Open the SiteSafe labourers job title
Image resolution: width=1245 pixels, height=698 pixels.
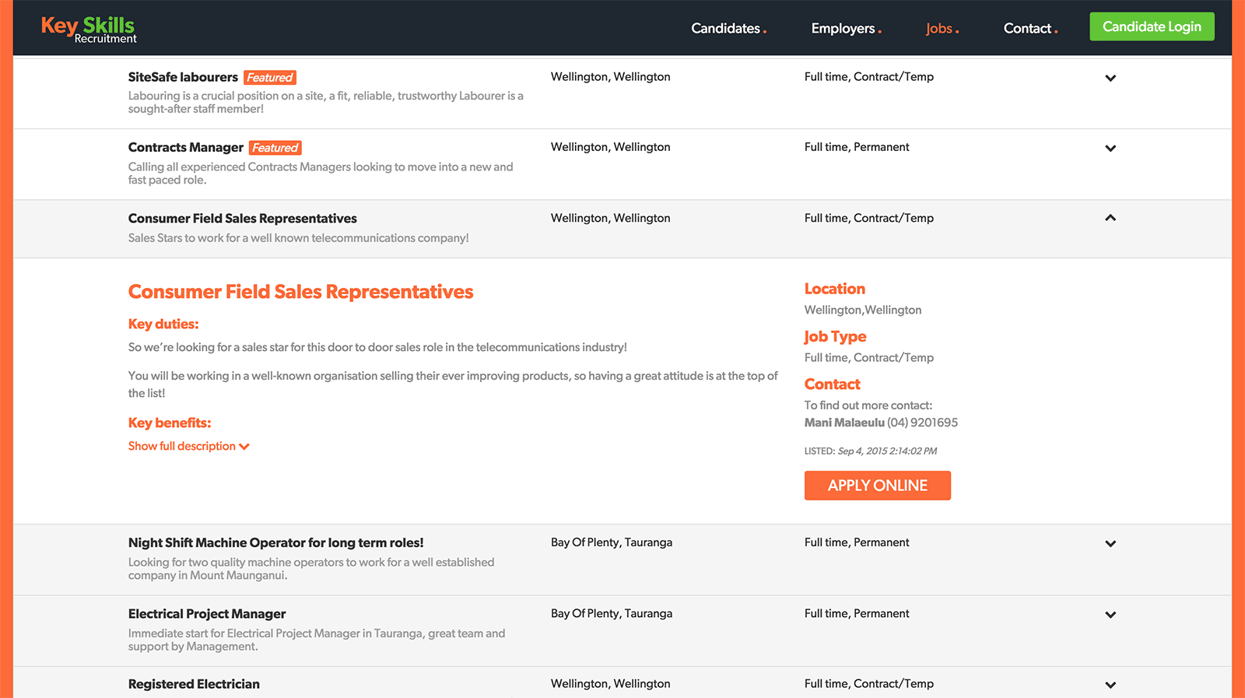[x=183, y=77]
